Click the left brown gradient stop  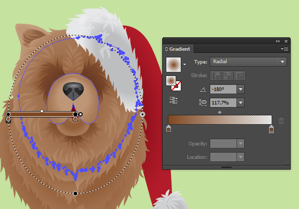168,129
